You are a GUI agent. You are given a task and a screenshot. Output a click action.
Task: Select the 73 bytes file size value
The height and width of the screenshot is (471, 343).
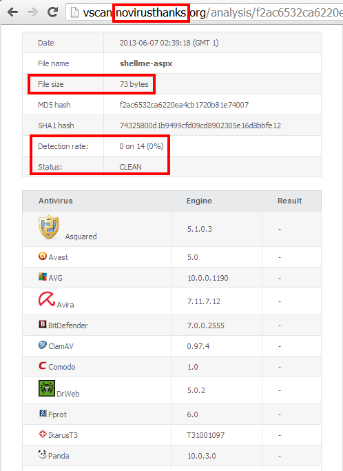coord(134,84)
